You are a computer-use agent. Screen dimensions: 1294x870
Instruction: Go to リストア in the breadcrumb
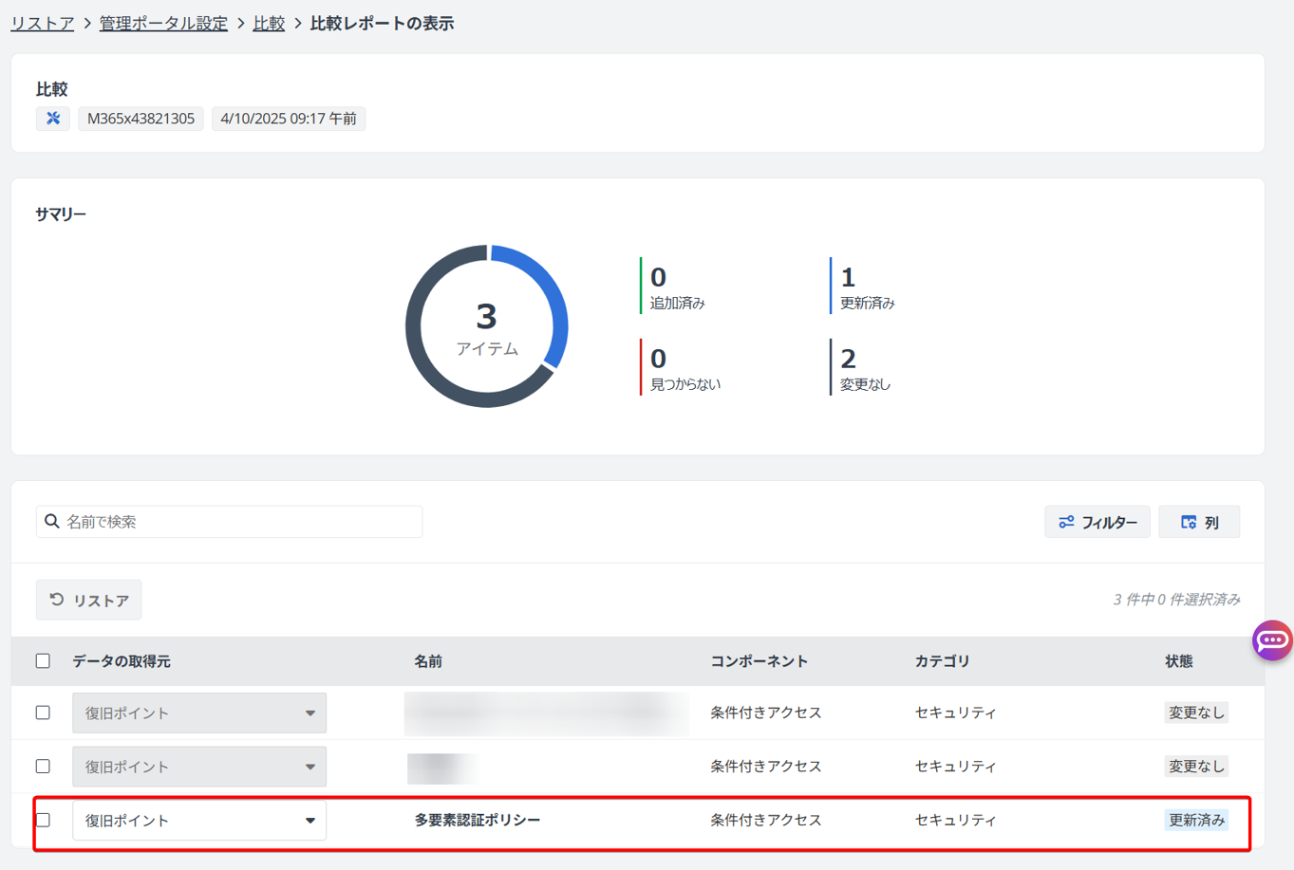click(x=42, y=24)
